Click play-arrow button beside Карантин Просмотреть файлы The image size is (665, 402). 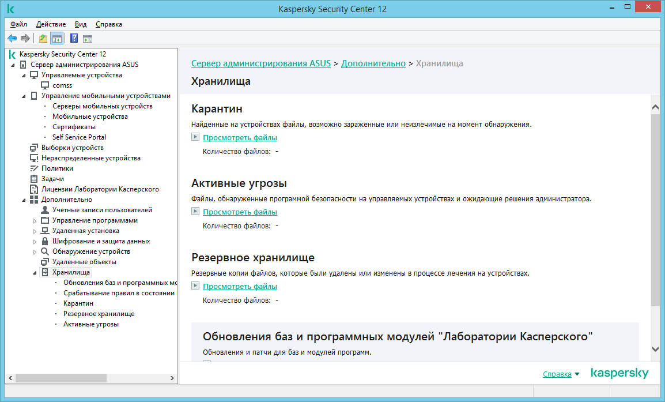click(x=195, y=137)
